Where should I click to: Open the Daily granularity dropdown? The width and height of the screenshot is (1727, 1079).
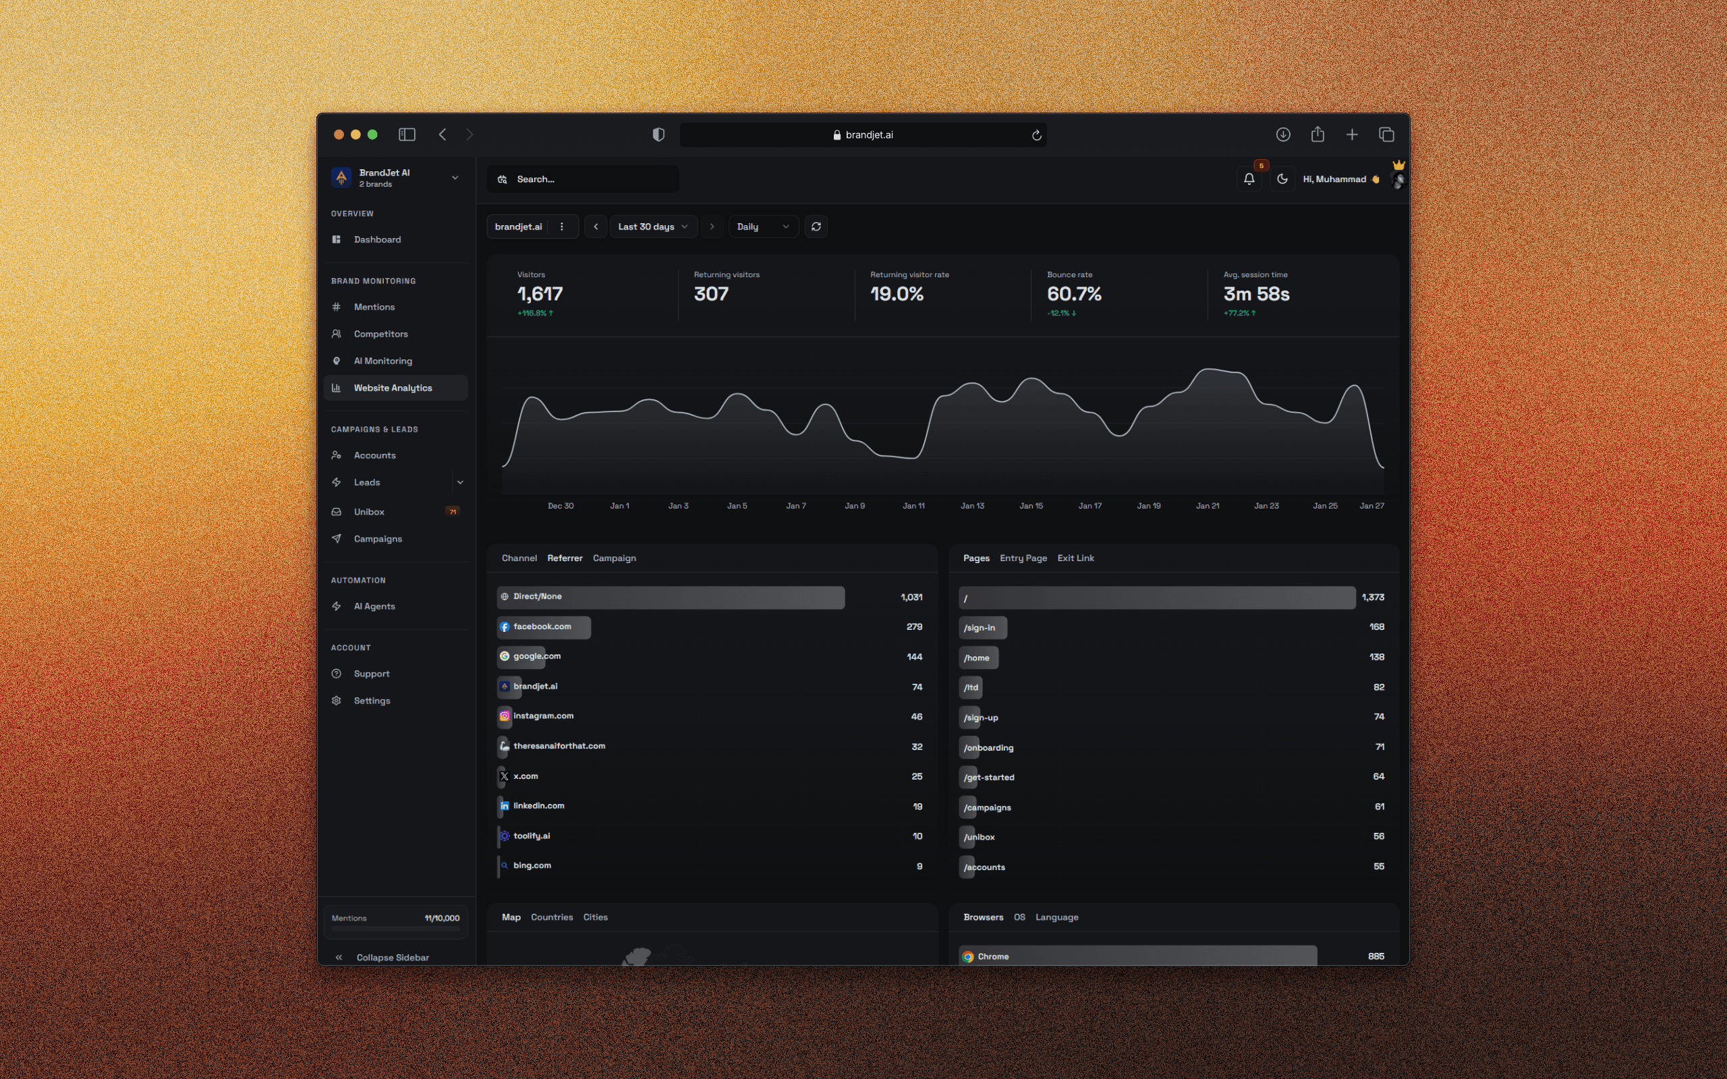tap(762, 226)
